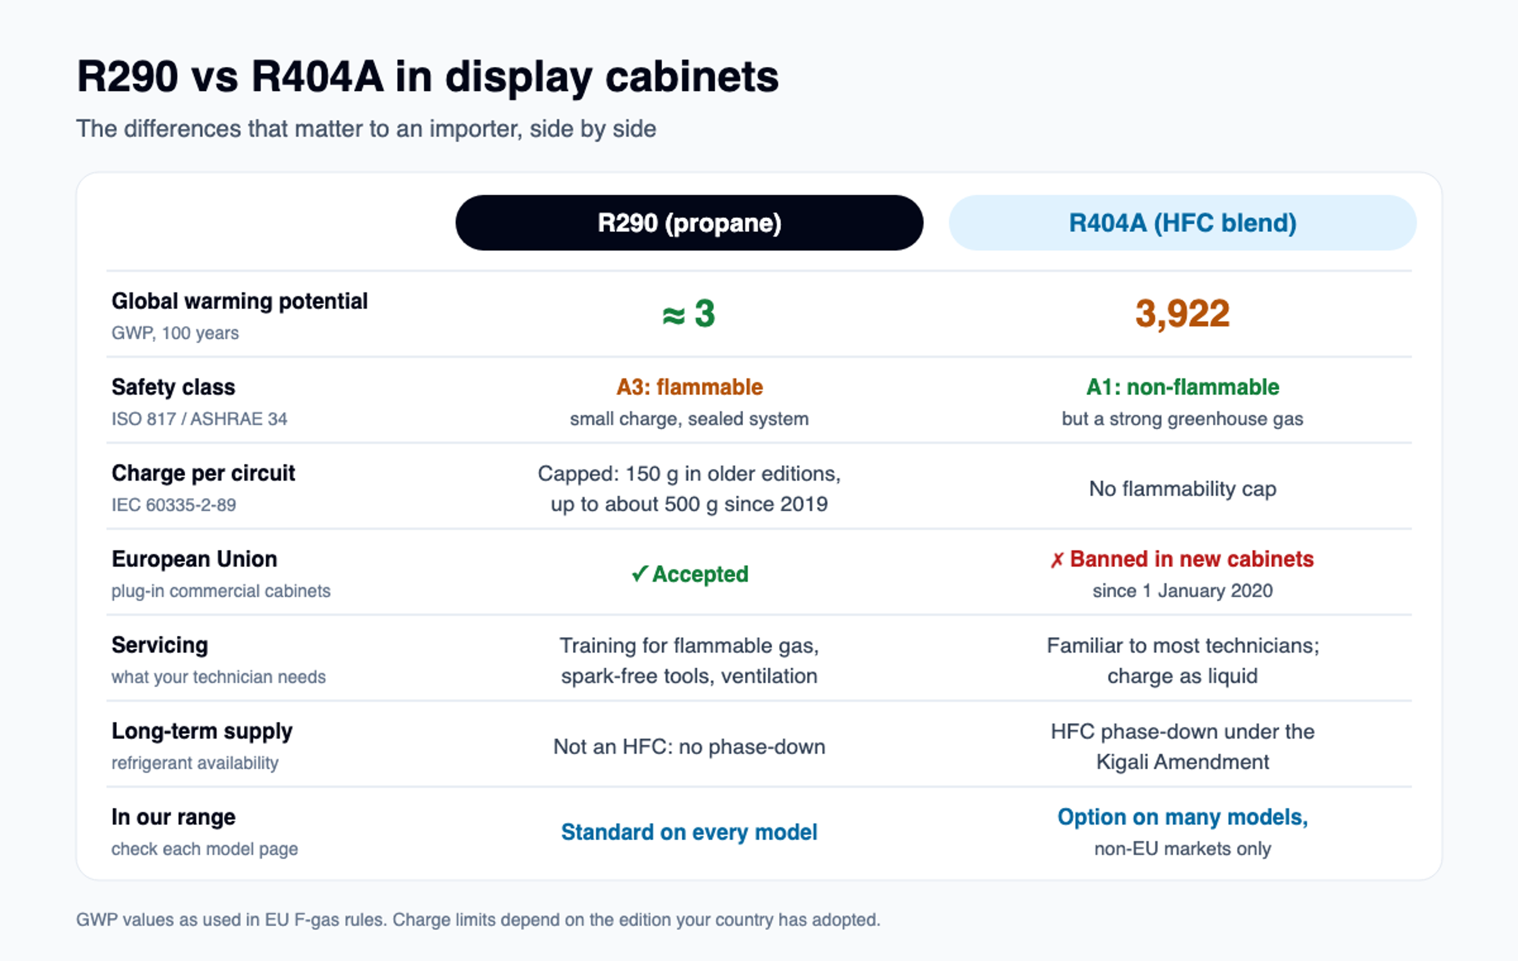Click 'plug-in commercial cabinets' sublabel

[x=221, y=590]
